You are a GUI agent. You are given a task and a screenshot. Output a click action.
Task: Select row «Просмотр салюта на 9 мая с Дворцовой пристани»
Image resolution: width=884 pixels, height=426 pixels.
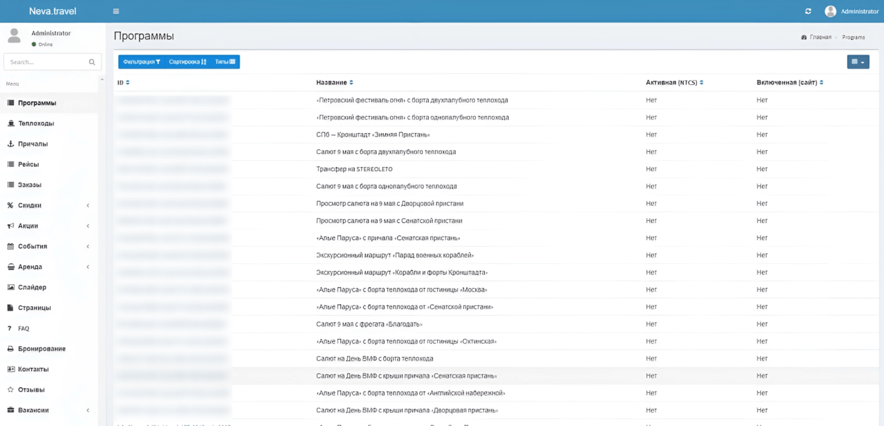tap(495, 203)
